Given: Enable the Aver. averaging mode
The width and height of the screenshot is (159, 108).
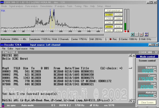Looking at the screenshot, I should pyautogui.click(x=118, y=27).
